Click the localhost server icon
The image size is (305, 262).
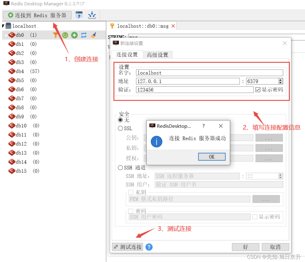8,26
